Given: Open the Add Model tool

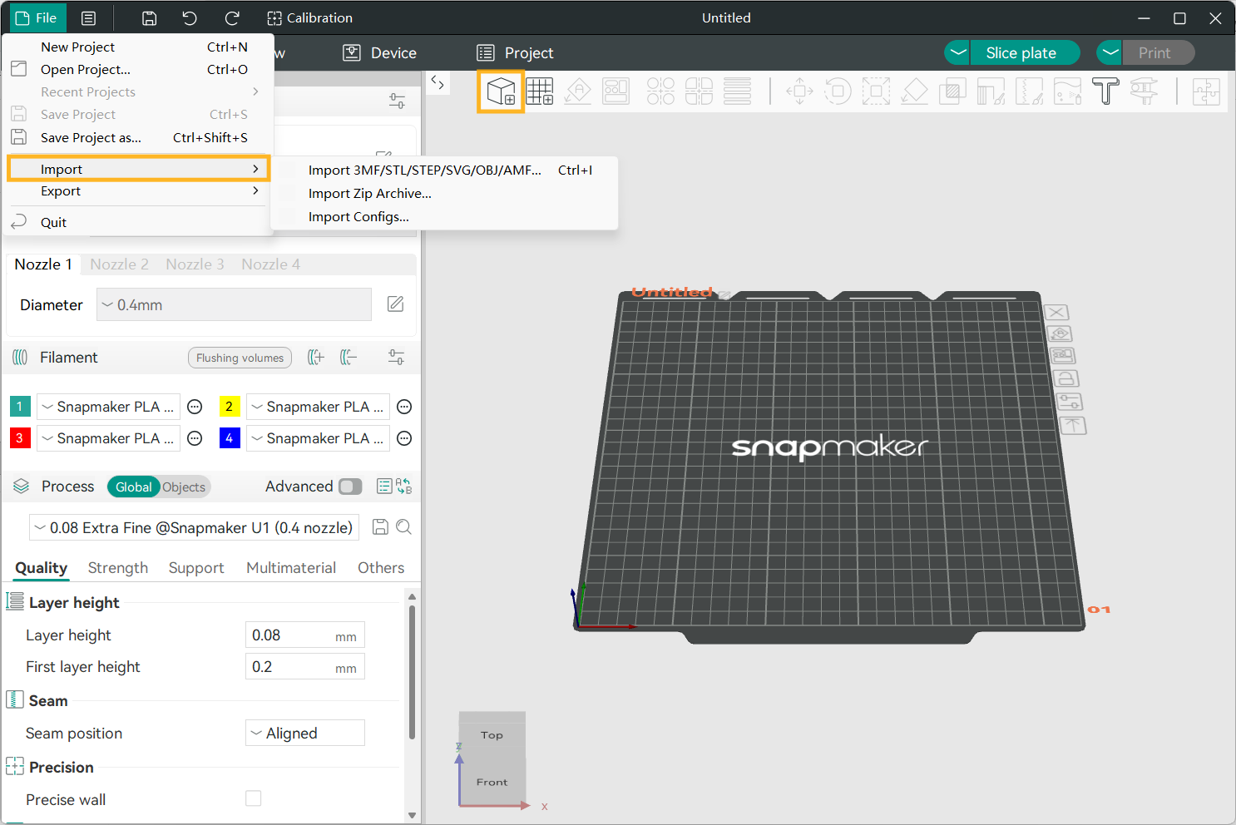Looking at the screenshot, I should click(x=501, y=91).
